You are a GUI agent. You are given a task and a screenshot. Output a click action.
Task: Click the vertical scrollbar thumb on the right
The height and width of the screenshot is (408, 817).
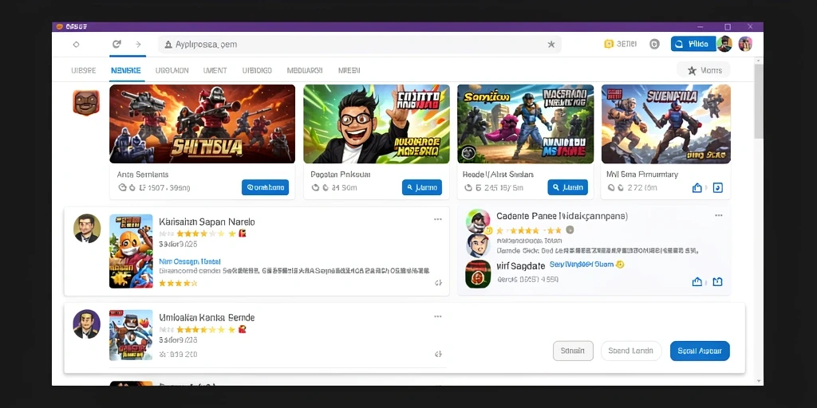pyautogui.click(x=759, y=101)
